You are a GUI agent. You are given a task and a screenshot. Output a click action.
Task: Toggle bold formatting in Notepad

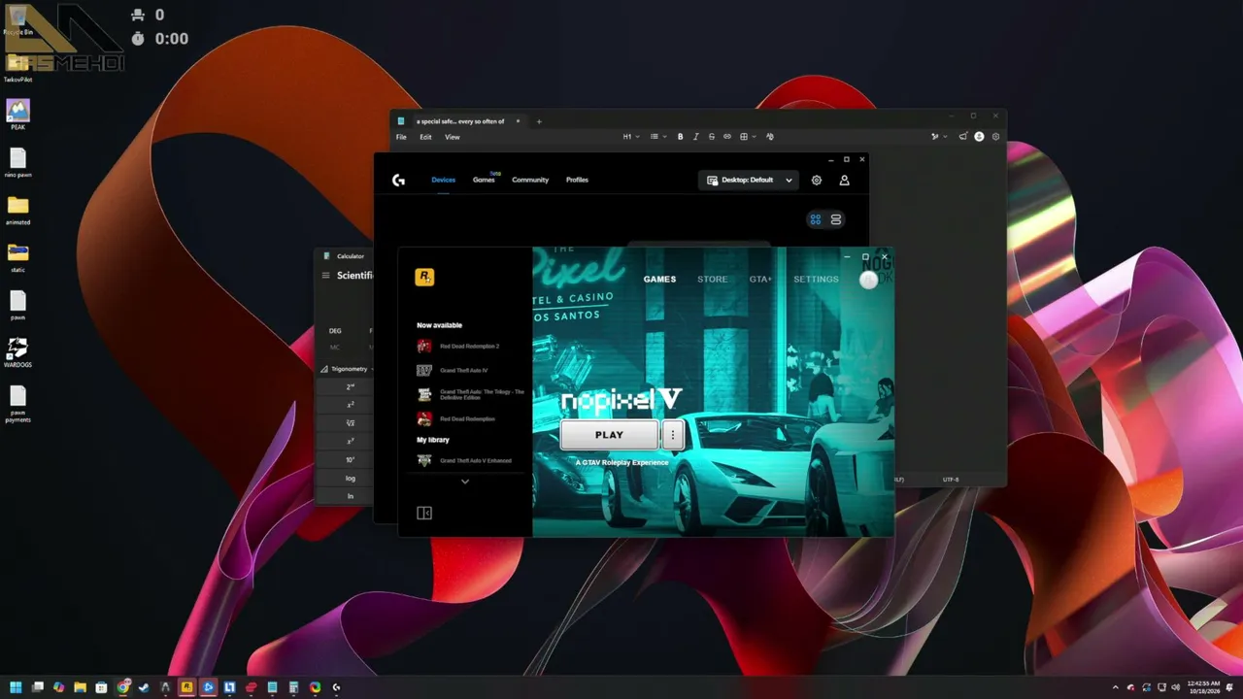pos(680,137)
